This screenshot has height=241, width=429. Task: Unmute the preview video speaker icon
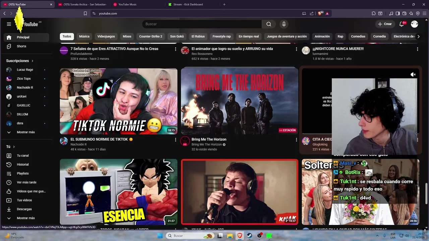413,75
